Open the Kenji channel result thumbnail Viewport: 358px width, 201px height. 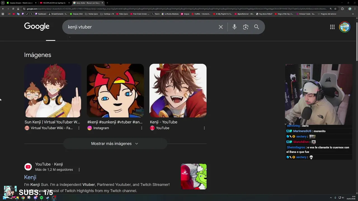click(x=194, y=176)
